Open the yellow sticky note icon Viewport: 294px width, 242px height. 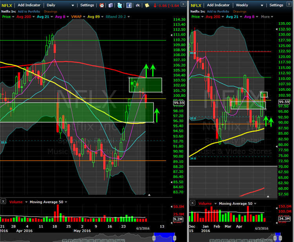[x=147, y=5]
